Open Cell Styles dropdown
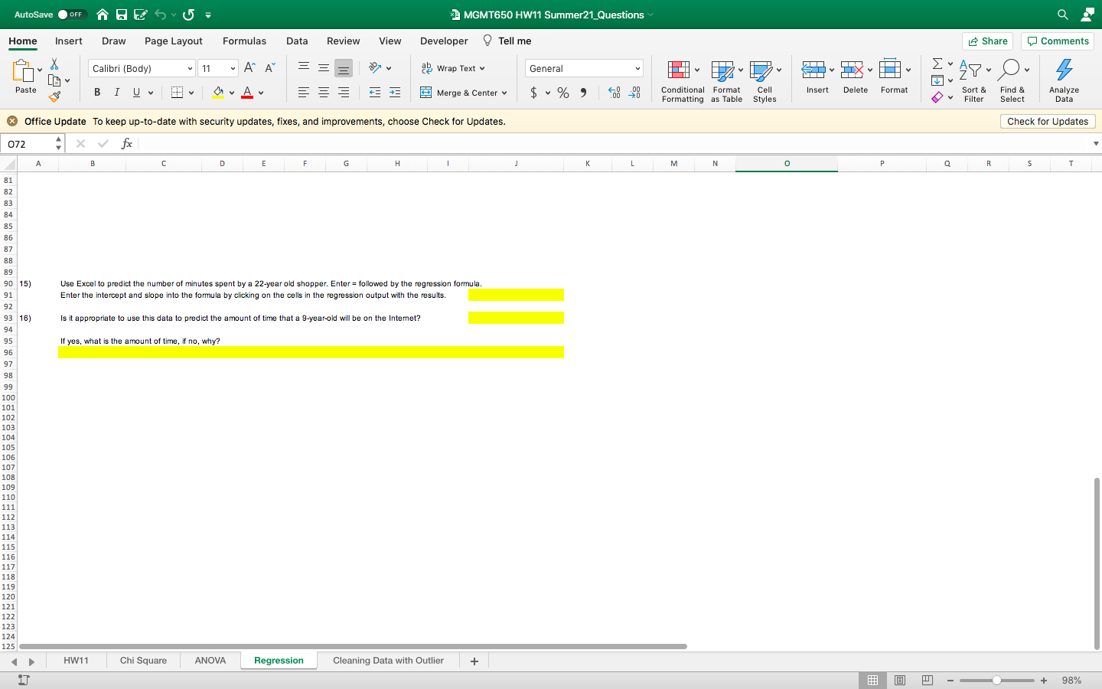This screenshot has height=689, width=1102. (765, 81)
